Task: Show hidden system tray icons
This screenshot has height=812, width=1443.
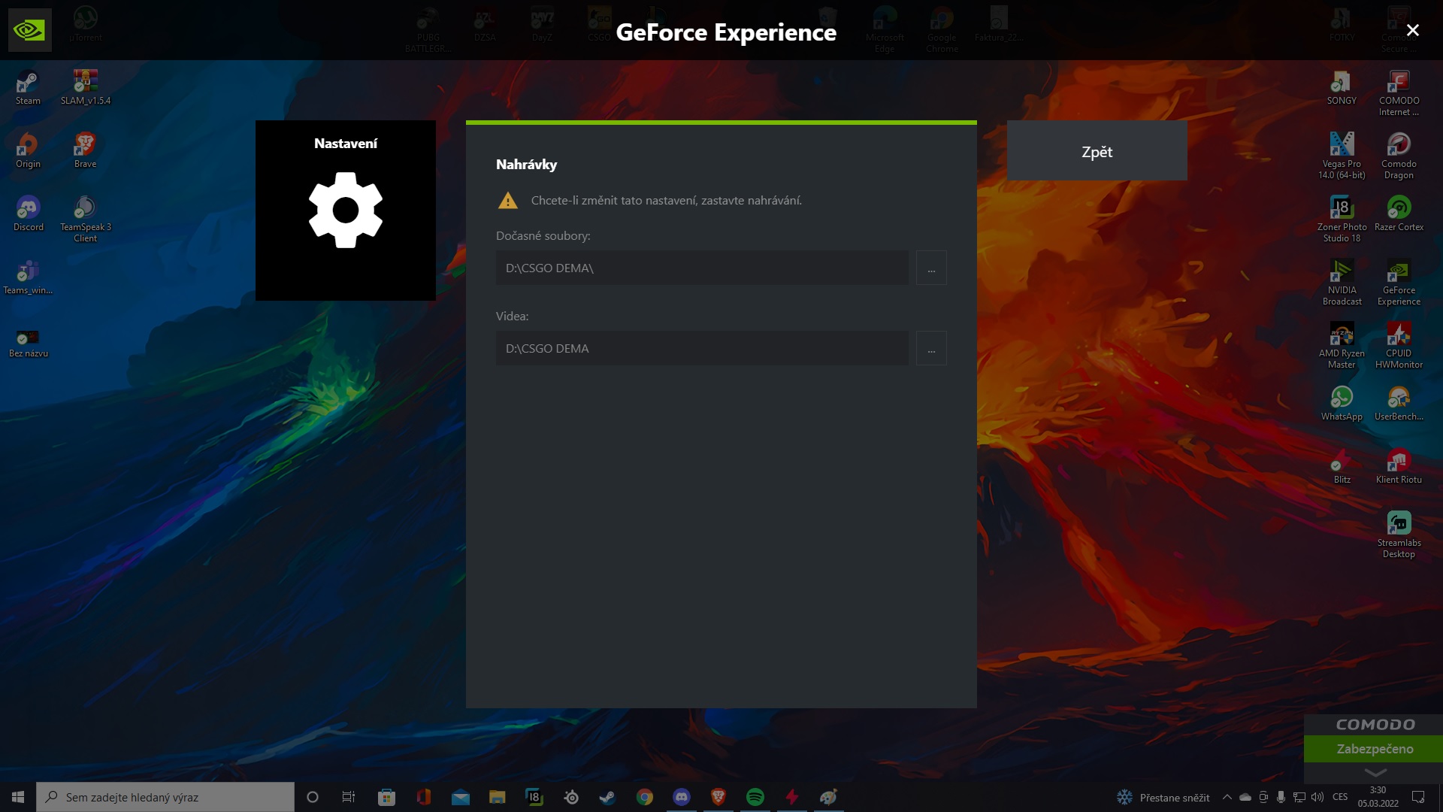Action: click(x=1227, y=797)
